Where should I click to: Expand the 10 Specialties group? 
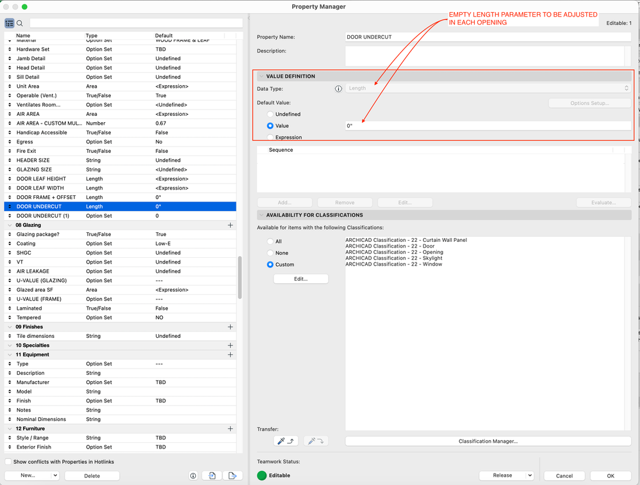coord(10,346)
